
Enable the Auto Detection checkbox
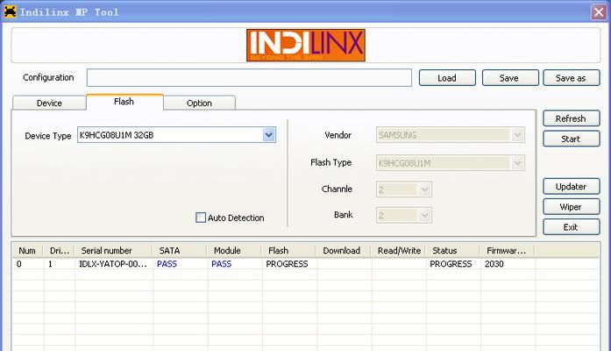[201, 218]
